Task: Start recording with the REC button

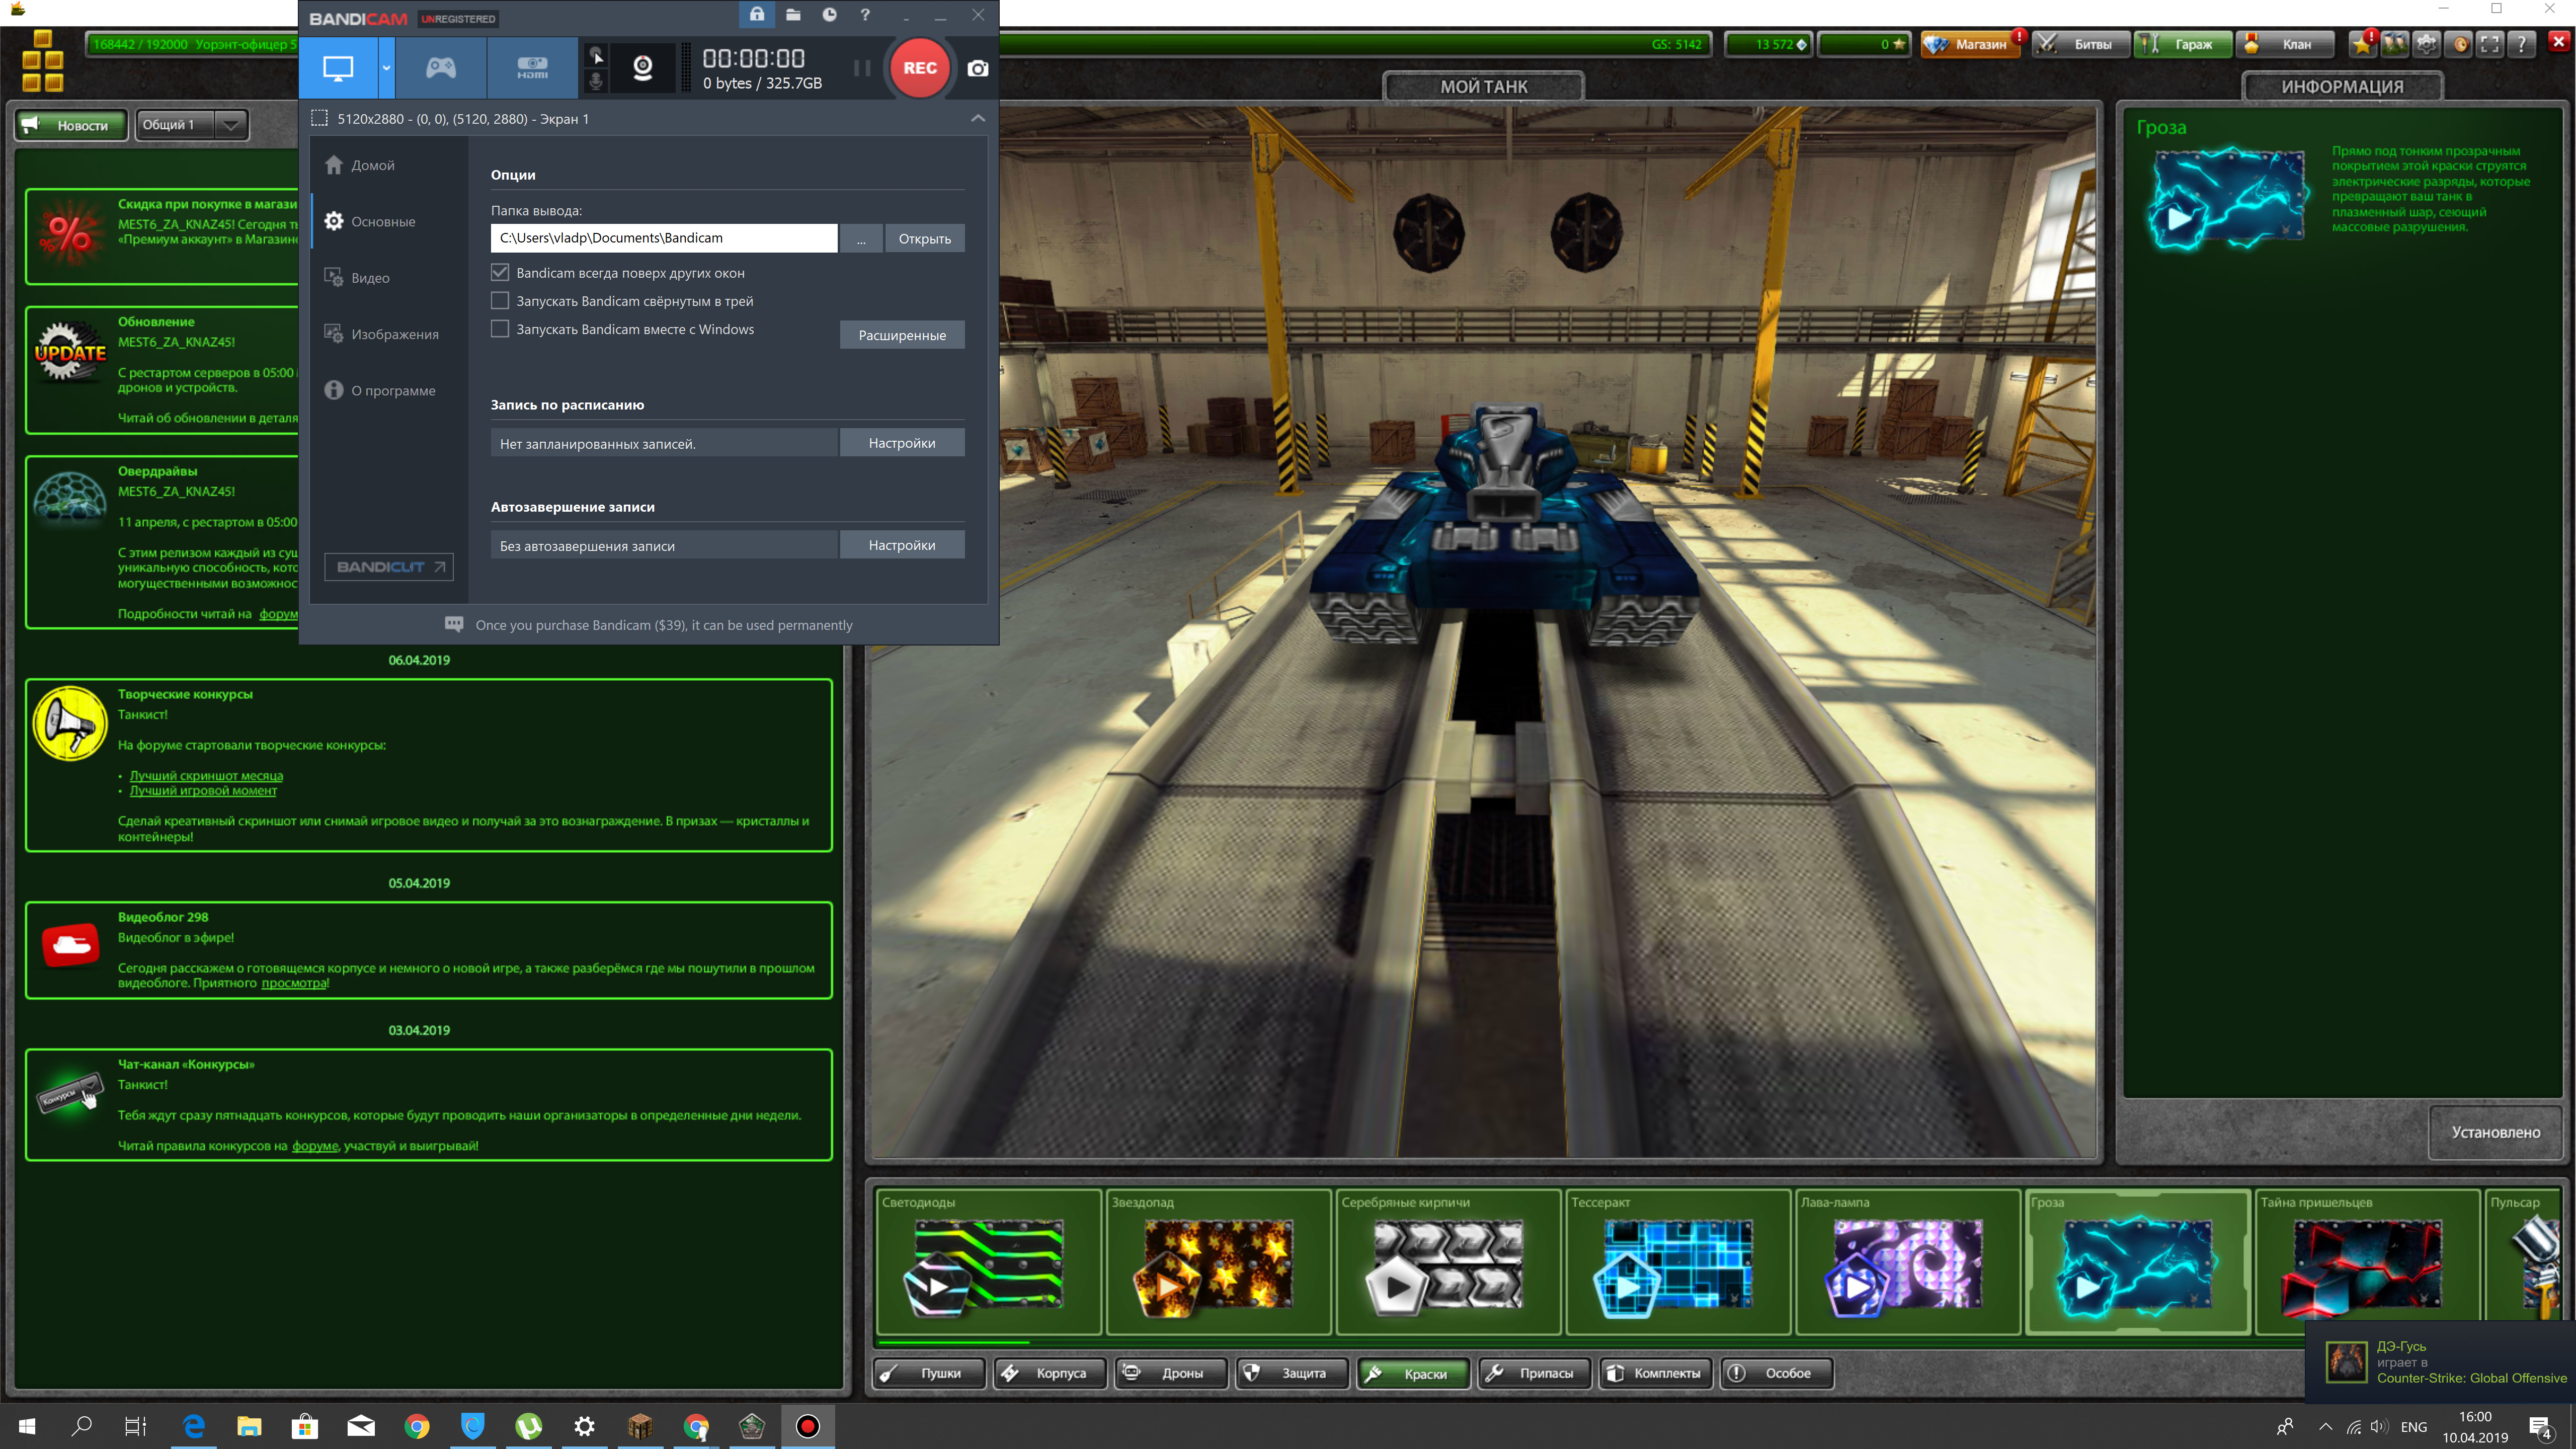Action: [x=920, y=68]
